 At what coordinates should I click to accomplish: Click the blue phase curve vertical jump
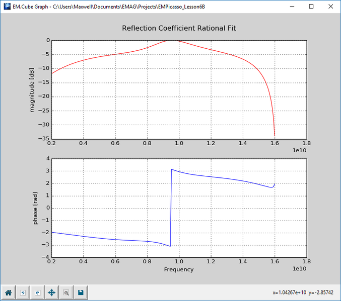tap(171, 208)
